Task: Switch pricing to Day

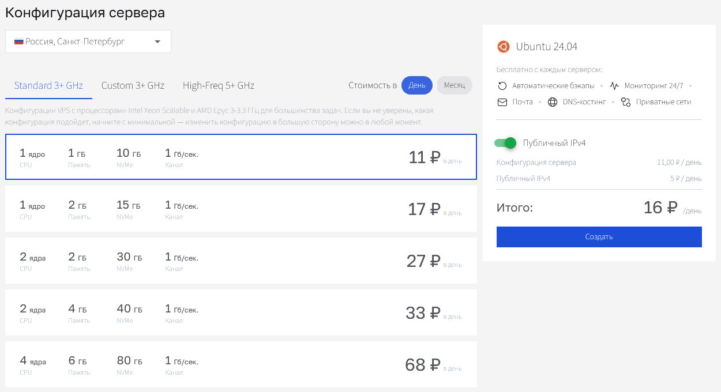Action: pyautogui.click(x=416, y=85)
